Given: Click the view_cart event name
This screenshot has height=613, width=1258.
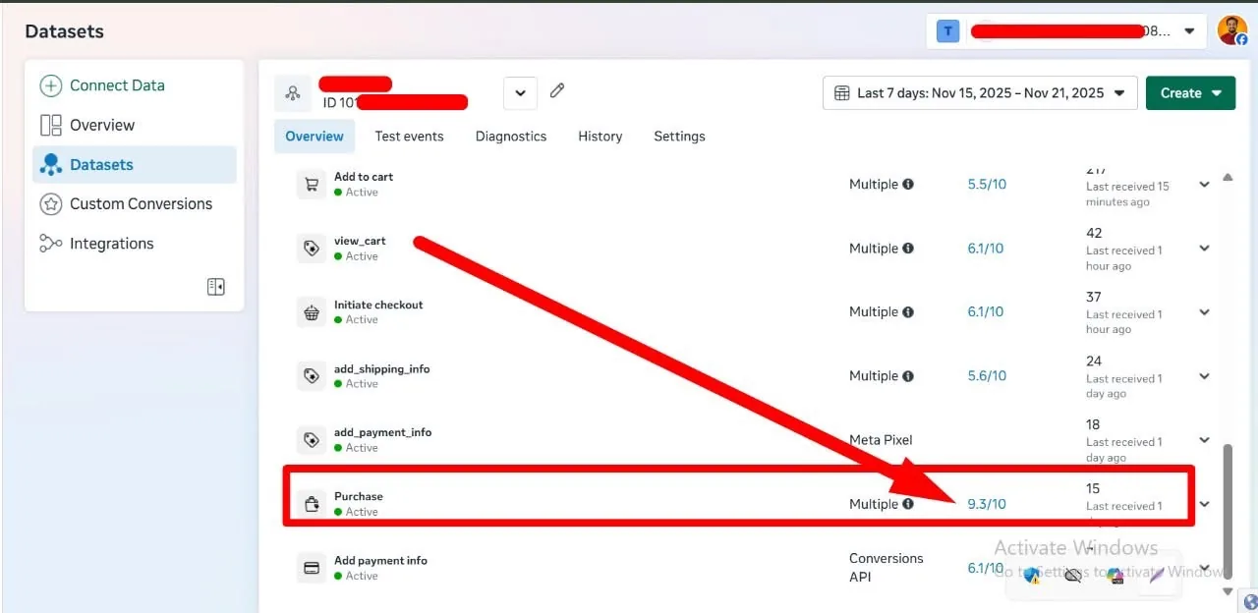Looking at the screenshot, I should 360,241.
